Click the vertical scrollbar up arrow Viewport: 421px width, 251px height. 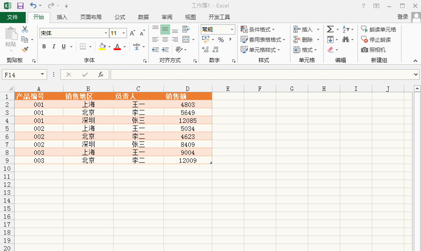[x=417, y=88]
